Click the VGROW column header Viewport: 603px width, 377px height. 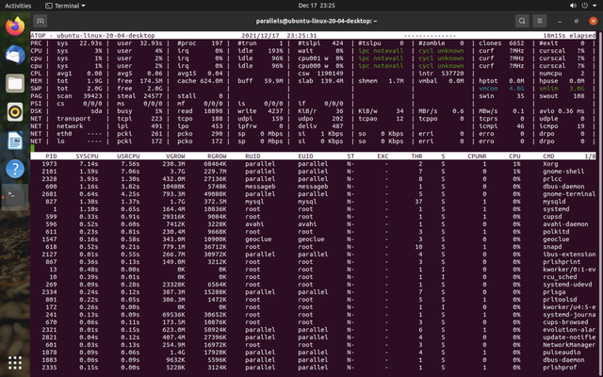coord(175,156)
